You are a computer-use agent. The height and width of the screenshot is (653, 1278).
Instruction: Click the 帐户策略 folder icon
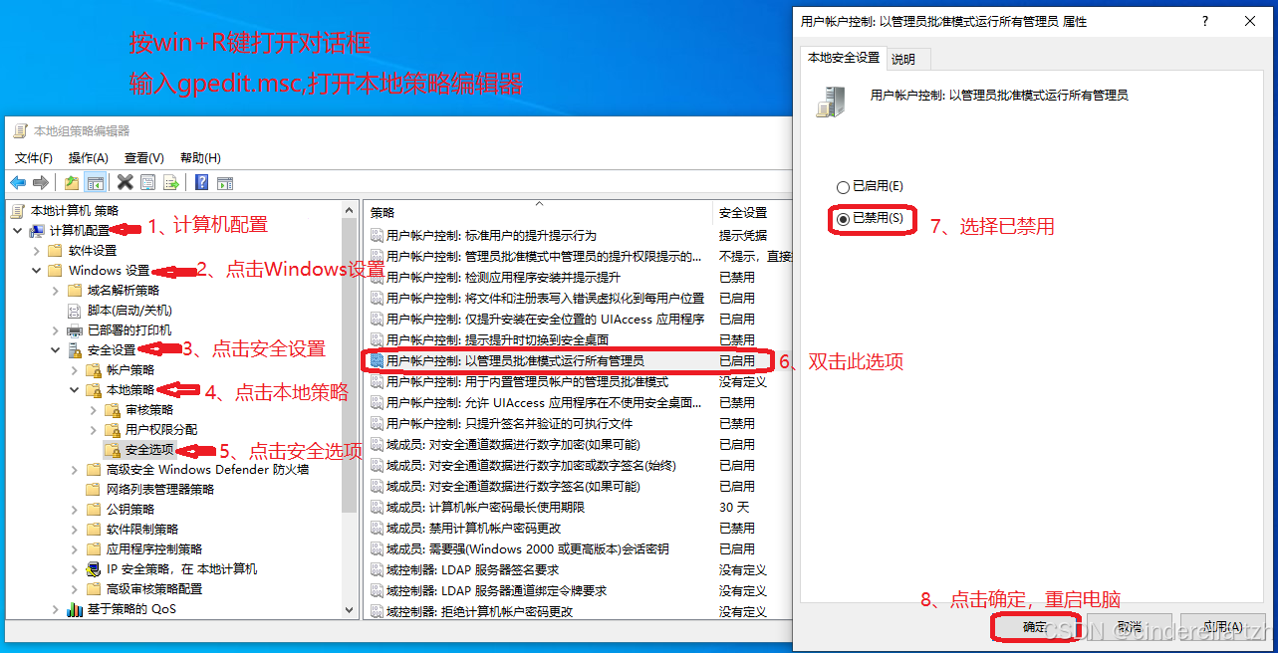pos(94,369)
